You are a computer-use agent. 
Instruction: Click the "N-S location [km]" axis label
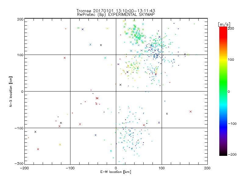[x=11, y=91]
